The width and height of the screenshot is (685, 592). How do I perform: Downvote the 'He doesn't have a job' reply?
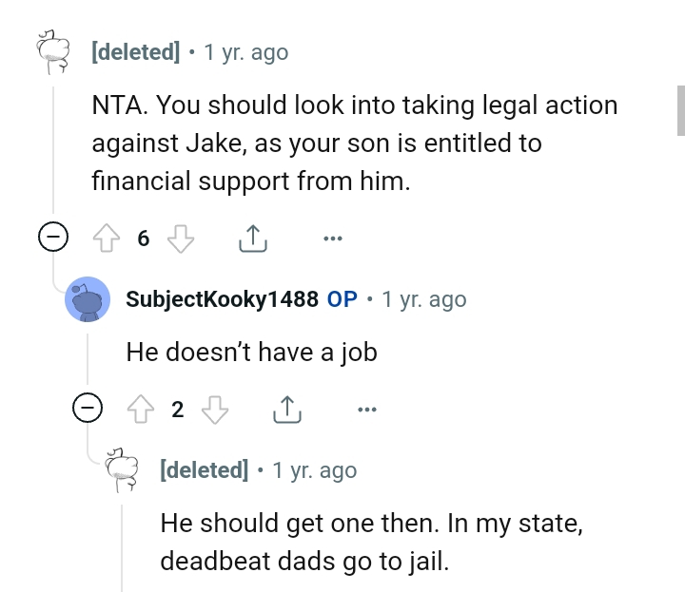coord(216,410)
